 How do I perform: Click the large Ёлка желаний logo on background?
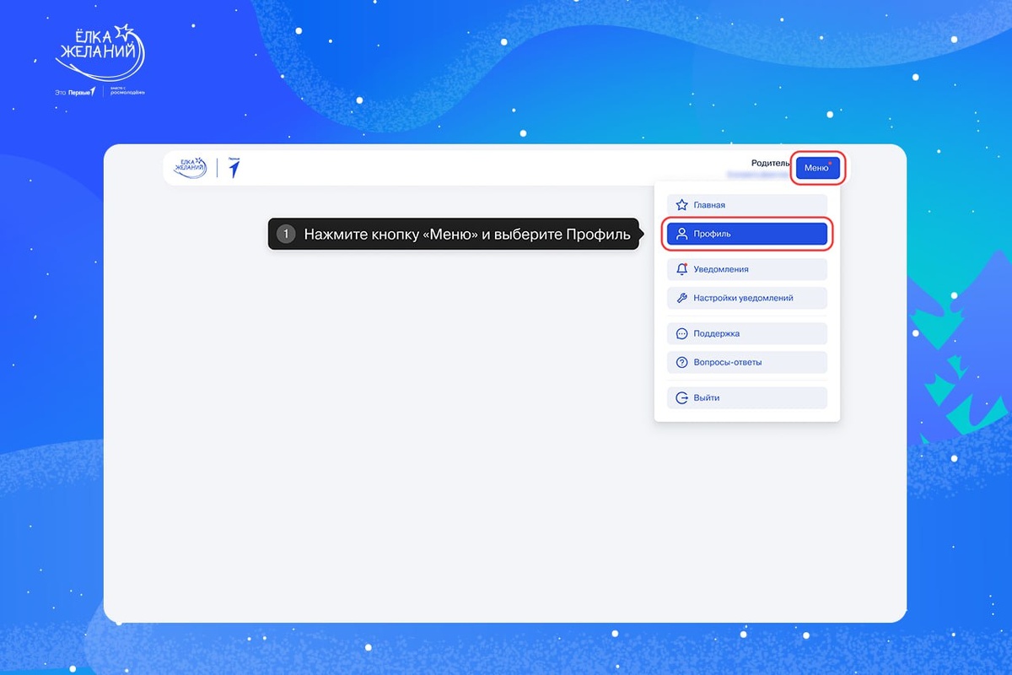pyautogui.click(x=100, y=53)
